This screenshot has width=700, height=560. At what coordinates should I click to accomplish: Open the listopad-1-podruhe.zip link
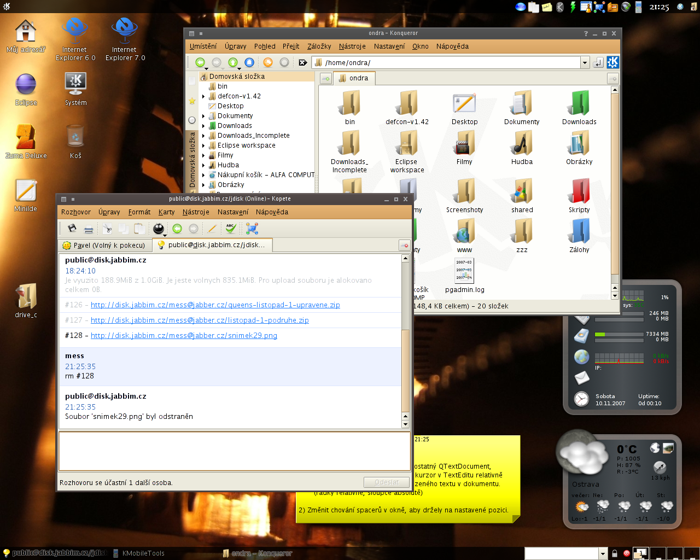[200, 320]
